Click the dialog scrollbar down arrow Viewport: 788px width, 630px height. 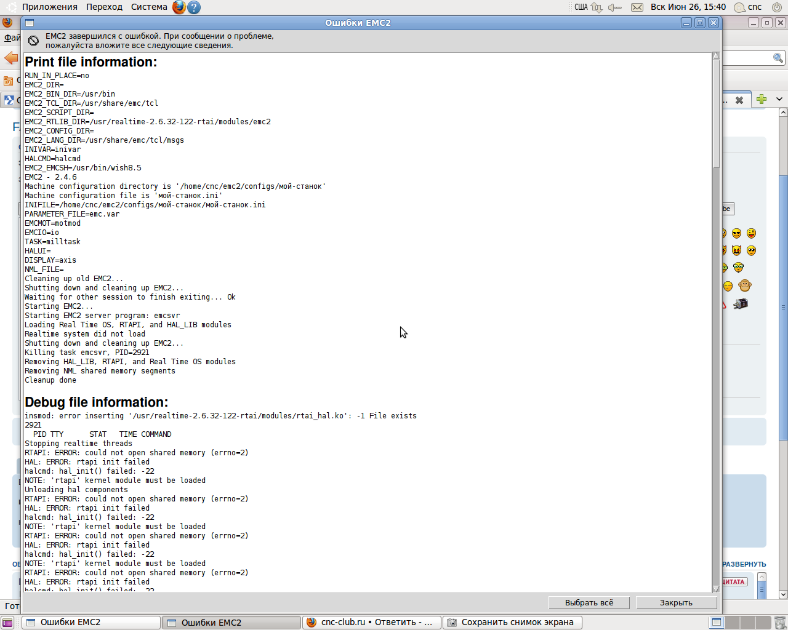pyautogui.click(x=716, y=589)
